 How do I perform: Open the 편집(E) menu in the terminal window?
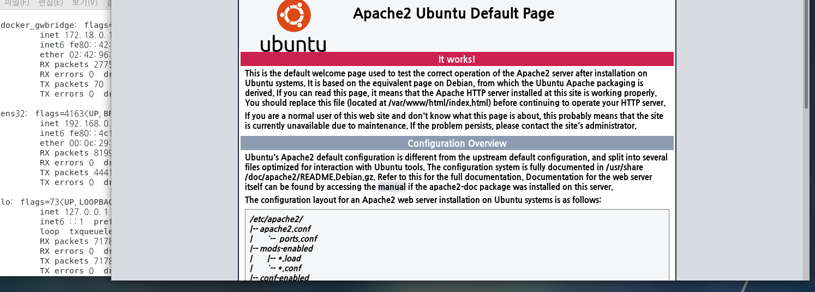[51, 3]
